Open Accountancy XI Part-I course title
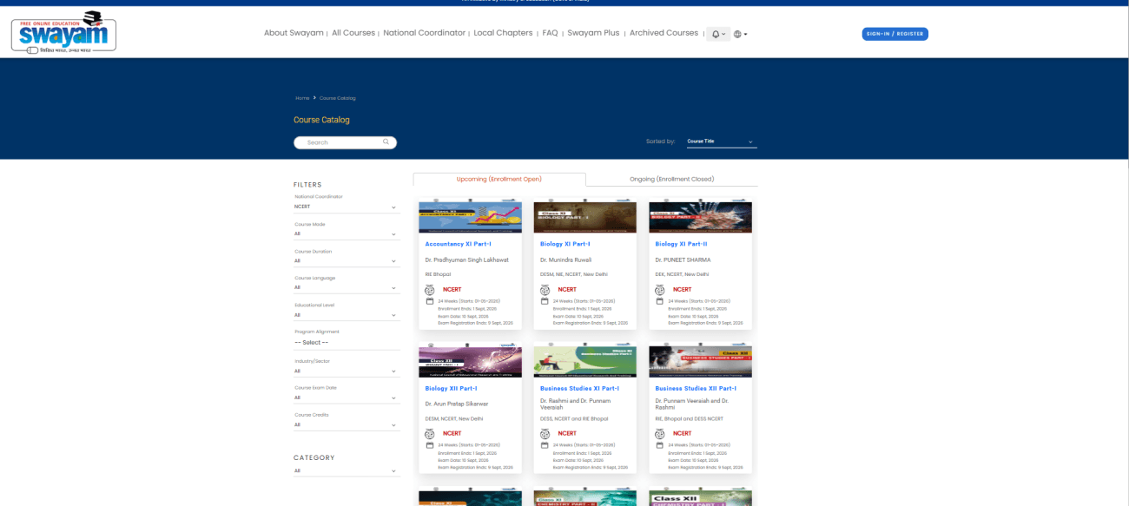Image resolution: width=1129 pixels, height=506 pixels. coord(459,245)
